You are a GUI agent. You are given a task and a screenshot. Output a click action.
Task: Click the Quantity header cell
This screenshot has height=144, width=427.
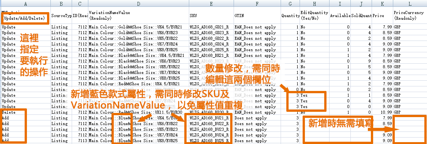290,16
